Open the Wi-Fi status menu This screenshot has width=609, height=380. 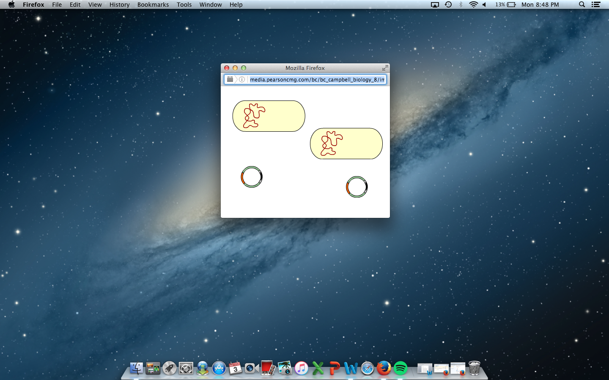pyautogui.click(x=474, y=5)
